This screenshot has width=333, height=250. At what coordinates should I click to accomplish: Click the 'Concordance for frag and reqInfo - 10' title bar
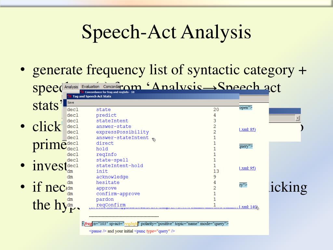pos(174,92)
